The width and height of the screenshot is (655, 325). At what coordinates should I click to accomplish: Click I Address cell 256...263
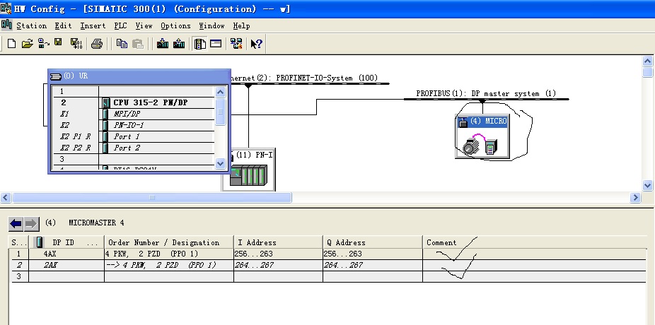[x=278, y=254]
